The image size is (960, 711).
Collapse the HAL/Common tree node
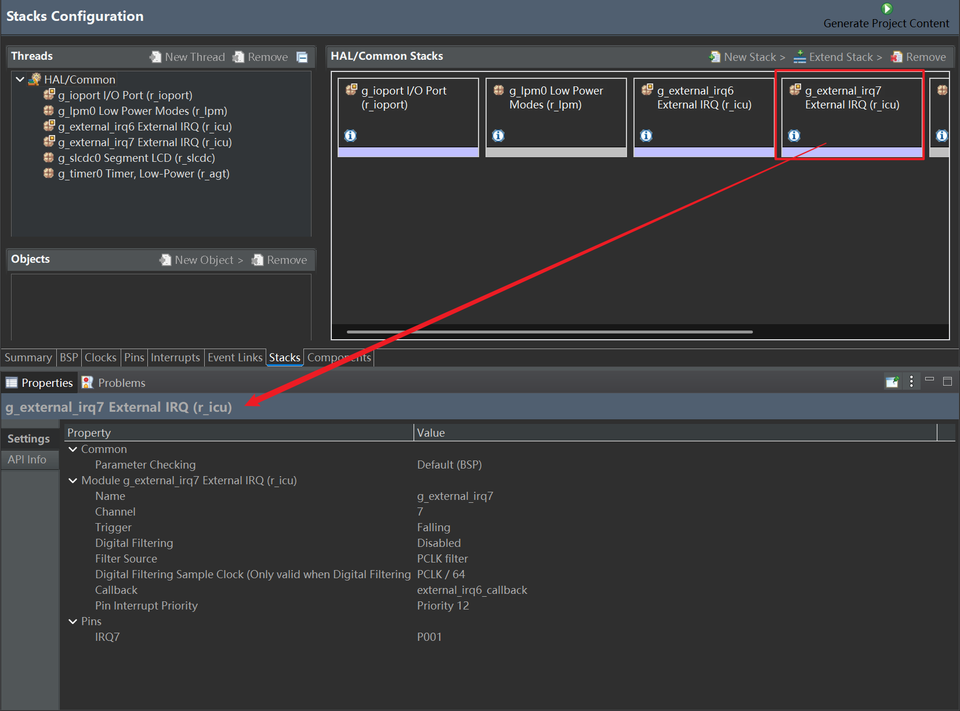[20, 79]
